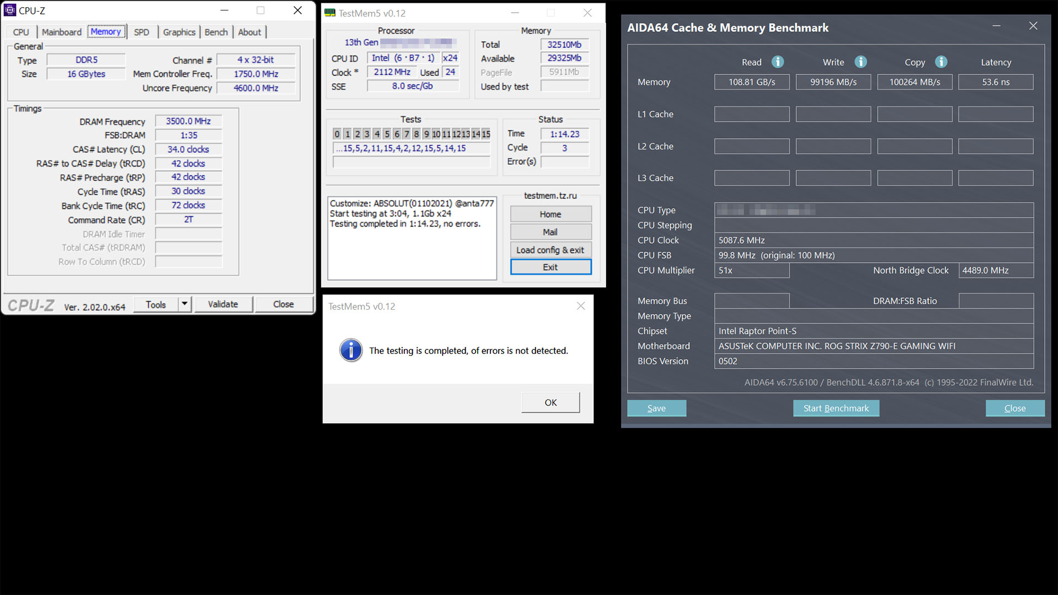Click Start Benchmark in AIDA64

click(x=836, y=408)
